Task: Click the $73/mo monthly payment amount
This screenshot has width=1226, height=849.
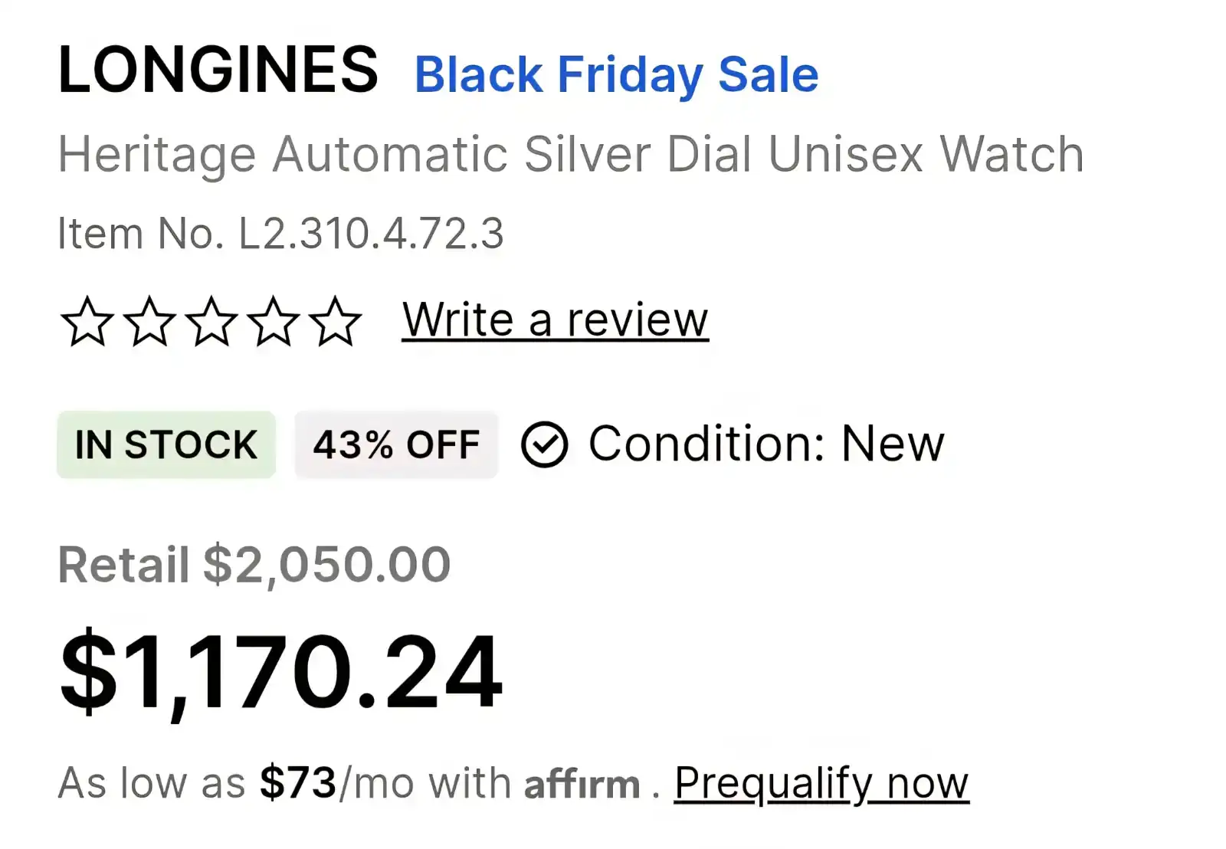Action: pos(298,784)
